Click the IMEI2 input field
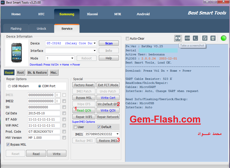Image resolution: width=230 pixels, height=168 pixels. tap(41, 101)
